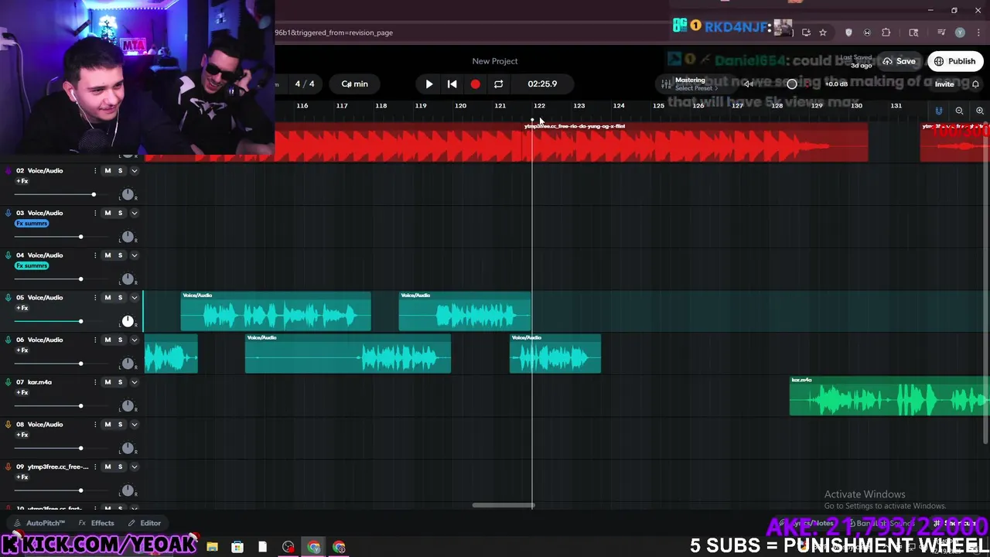Viewport: 990px width, 557px height.
Task: Expand options chevron on track 06
Action: [134, 340]
